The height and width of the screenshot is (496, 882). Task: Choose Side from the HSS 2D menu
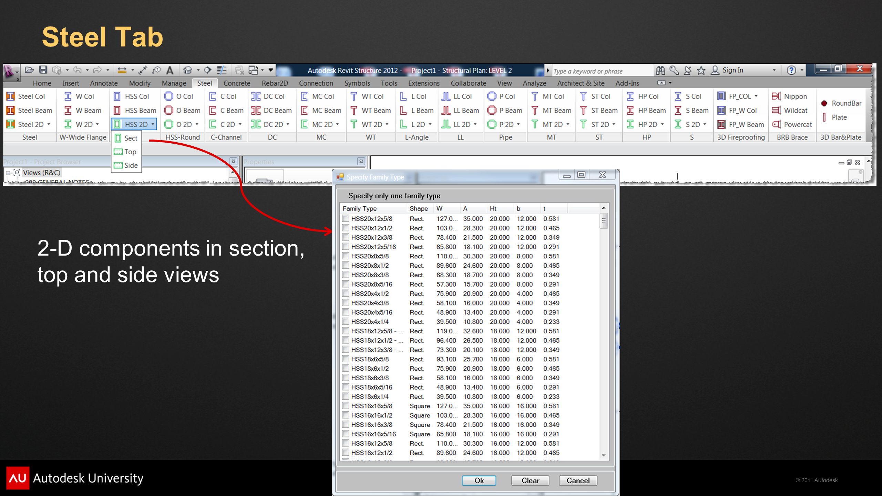pyautogui.click(x=126, y=165)
